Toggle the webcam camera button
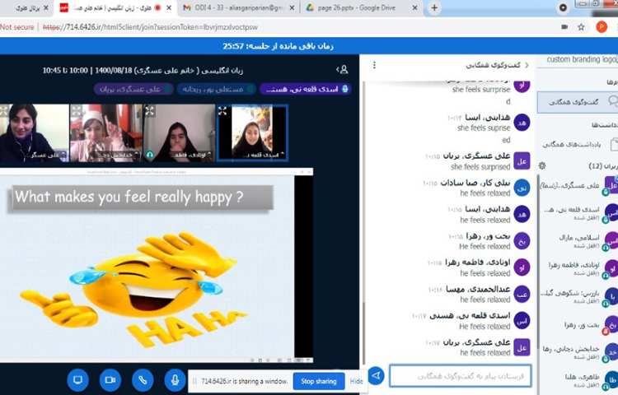618x395 pixels. tap(110, 379)
